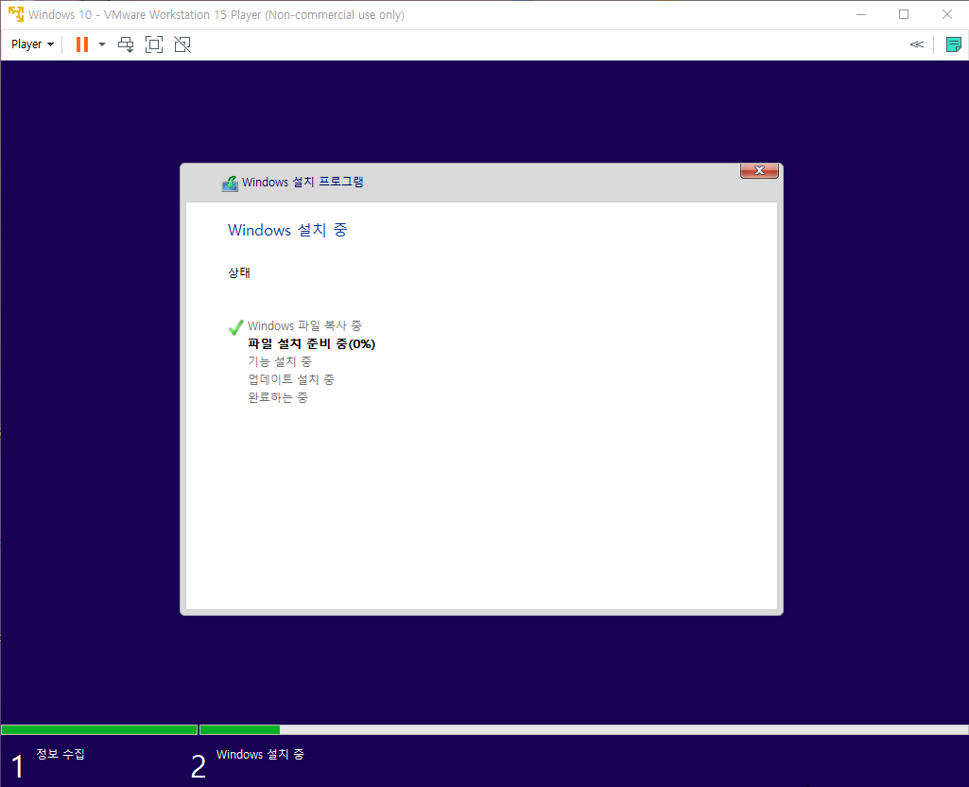Viewport: 969px width, 787px height.
Task: Toggle Unity mode icon
Action: click(182, 44)
